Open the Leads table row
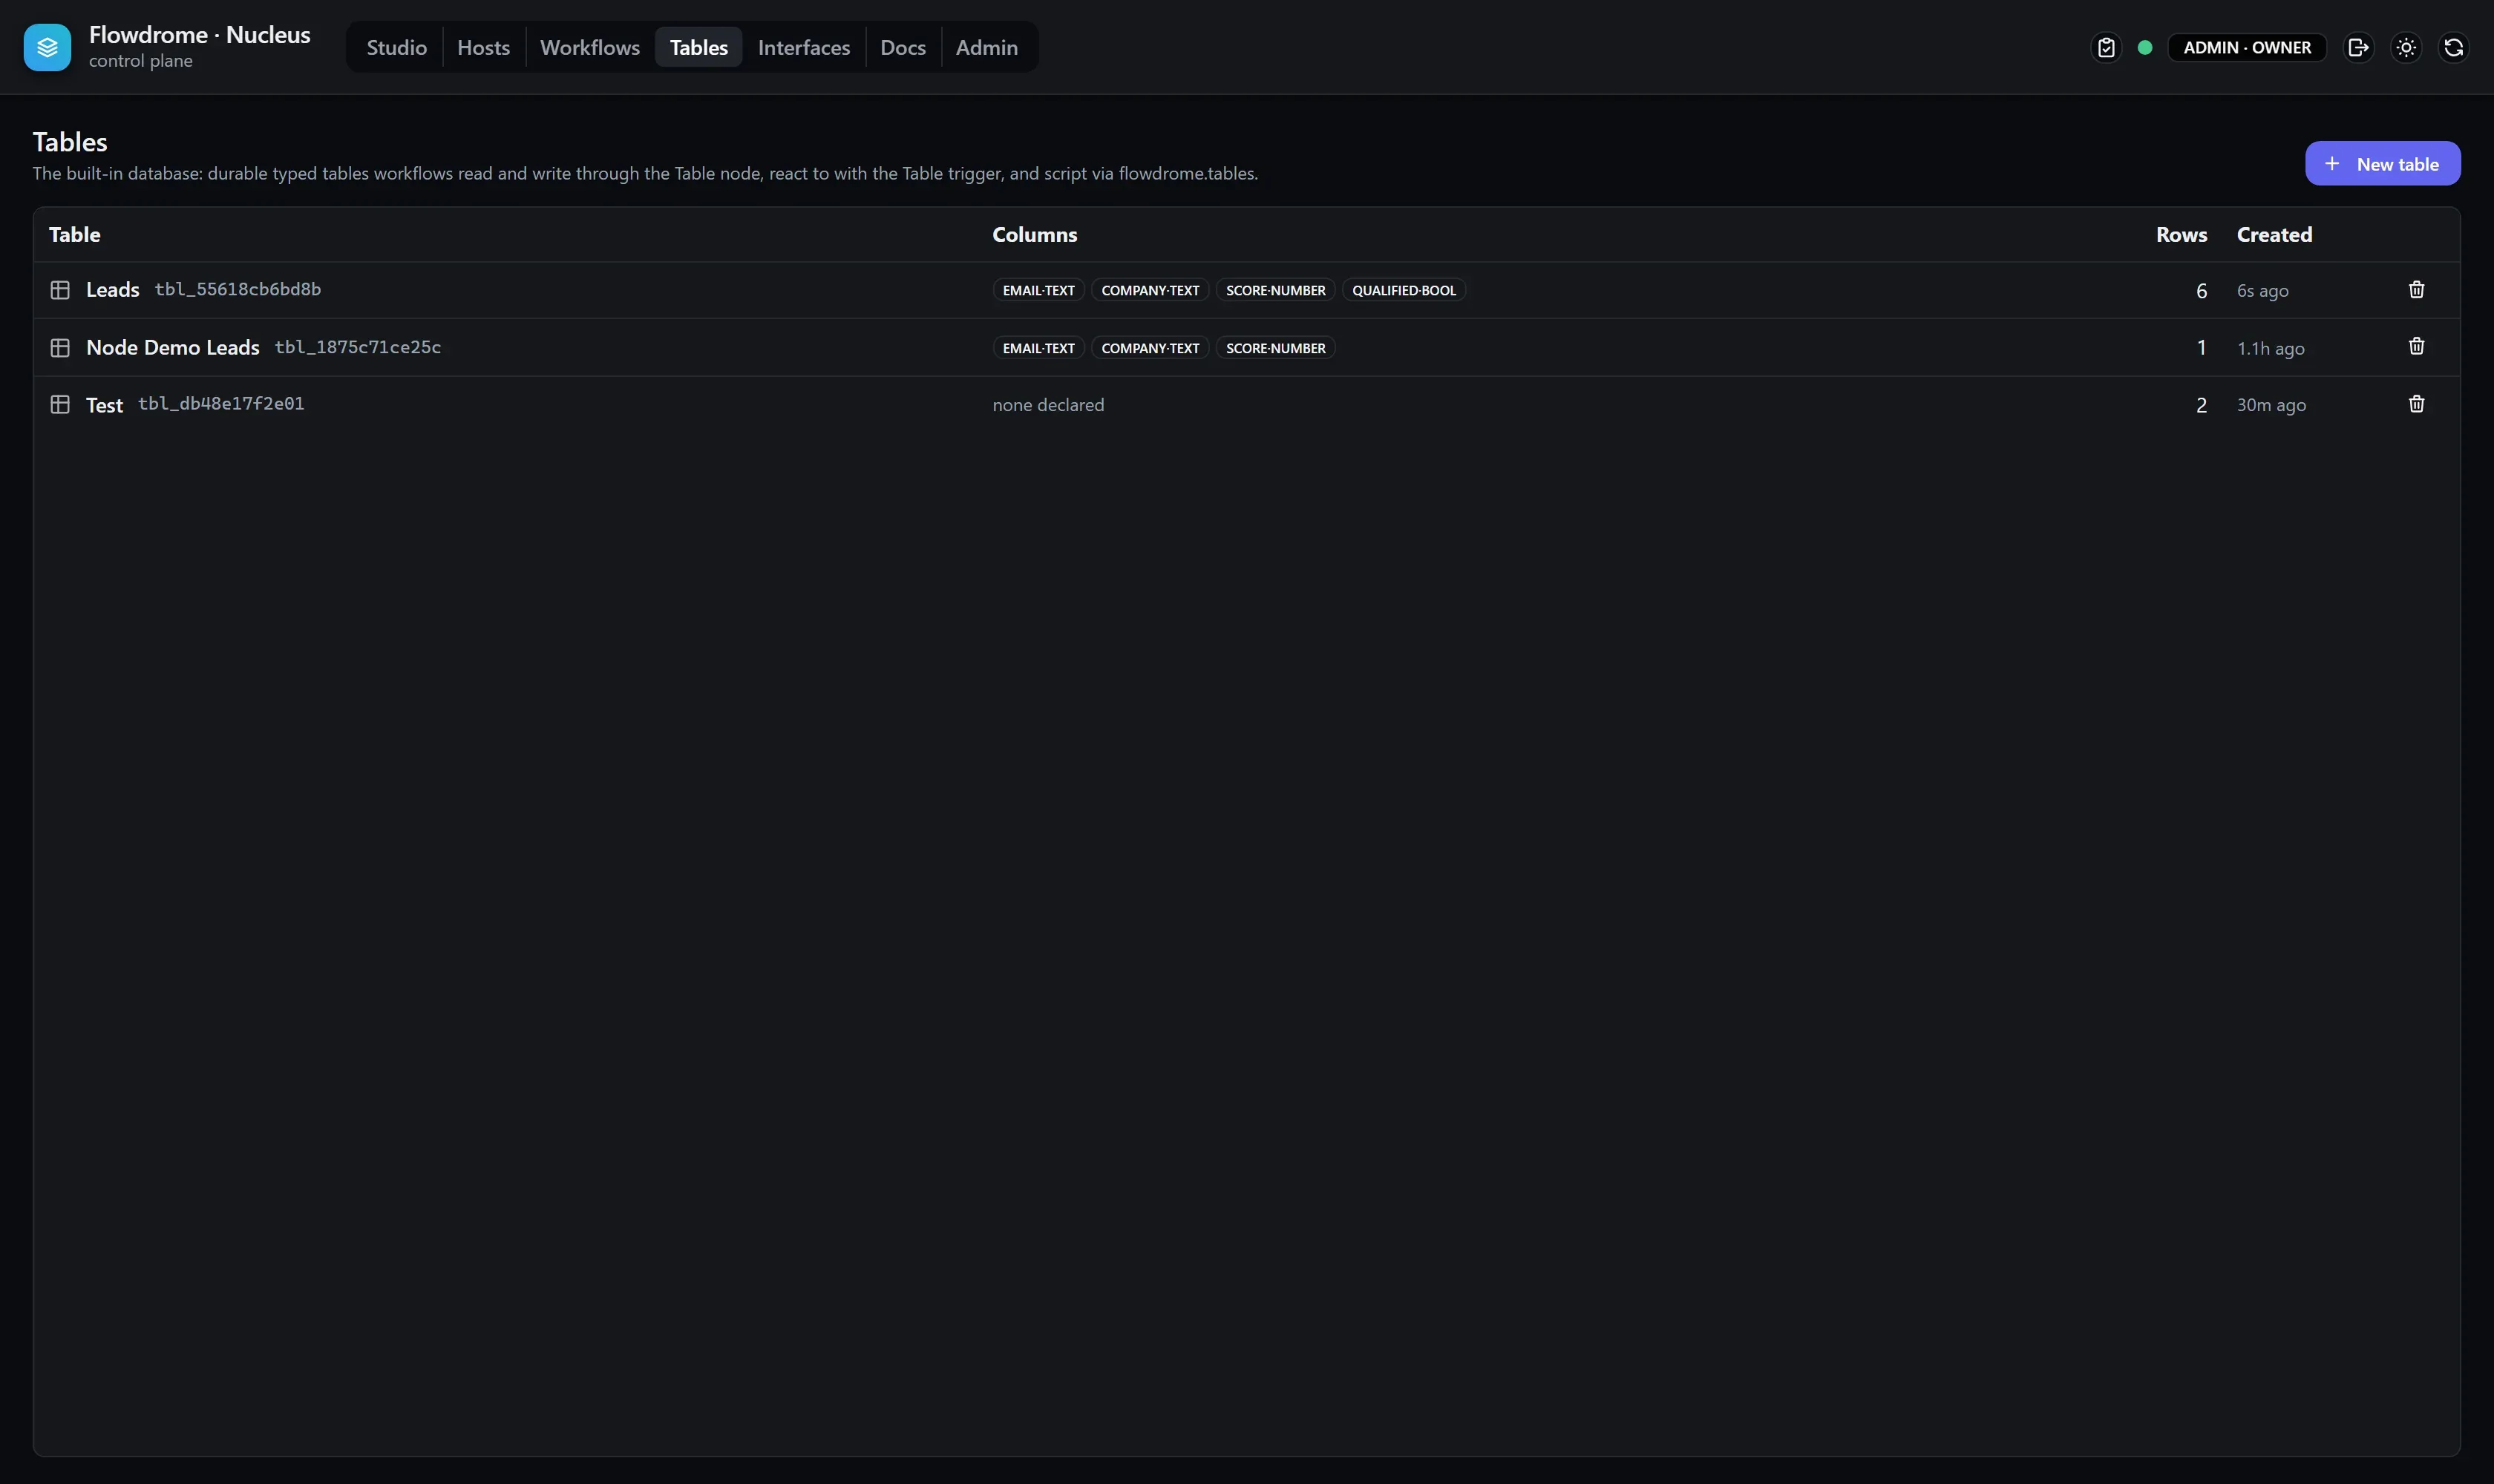This screenshot has width=2494, height=1484. [x=1246, y=290]
